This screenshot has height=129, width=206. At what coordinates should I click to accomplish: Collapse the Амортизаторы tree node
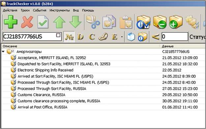(3, 52)
